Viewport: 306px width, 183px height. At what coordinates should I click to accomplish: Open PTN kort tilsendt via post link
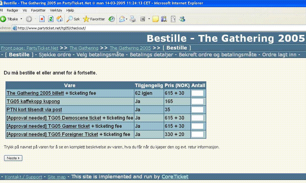point(34,110)
